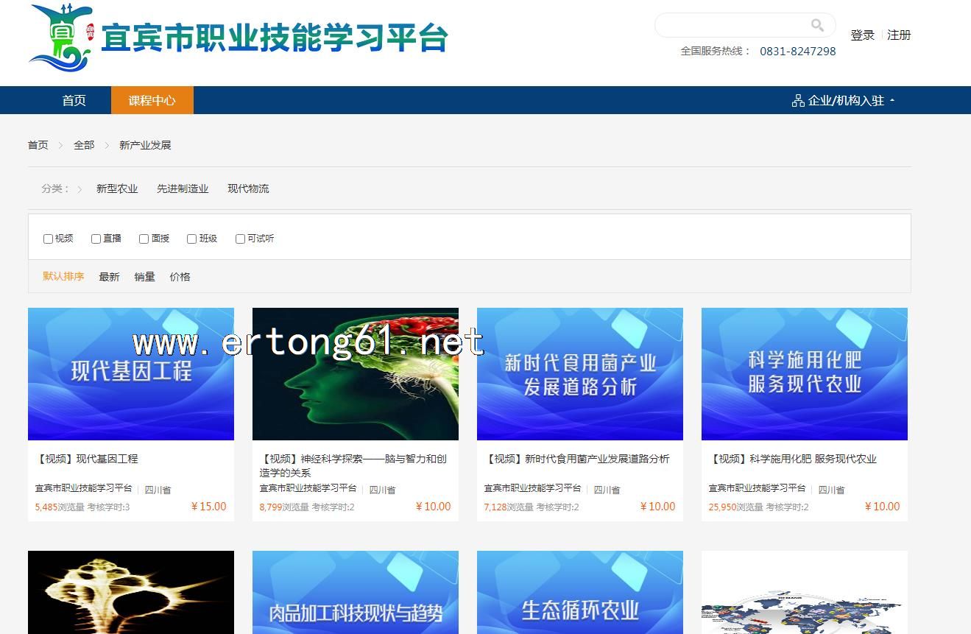
Task: Open the 课程中心 tab
Action: [152, 101]
